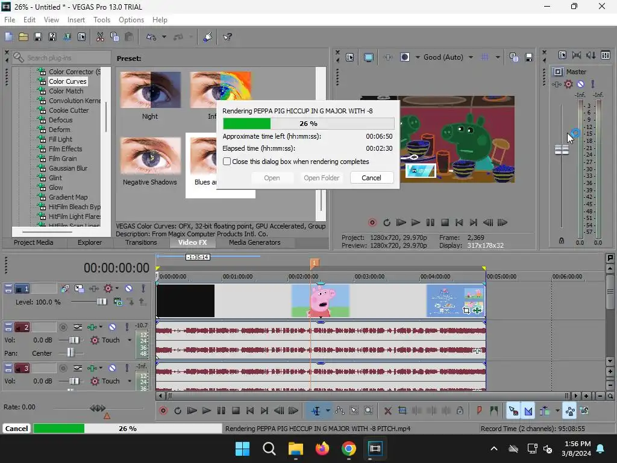617x463 pixels.
Task: Mute audio track 2
Action: 113,327
